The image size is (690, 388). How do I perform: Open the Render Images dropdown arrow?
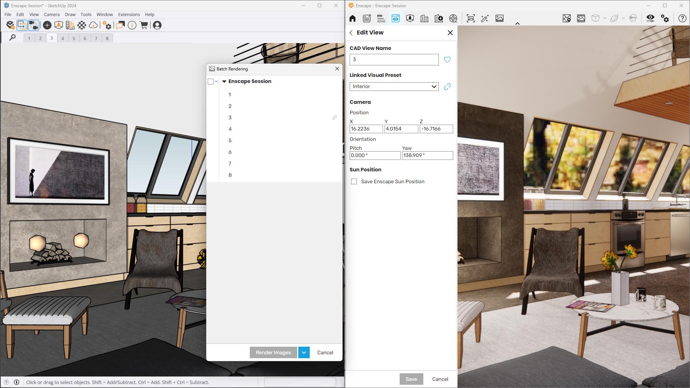click(x=304, y=352)
